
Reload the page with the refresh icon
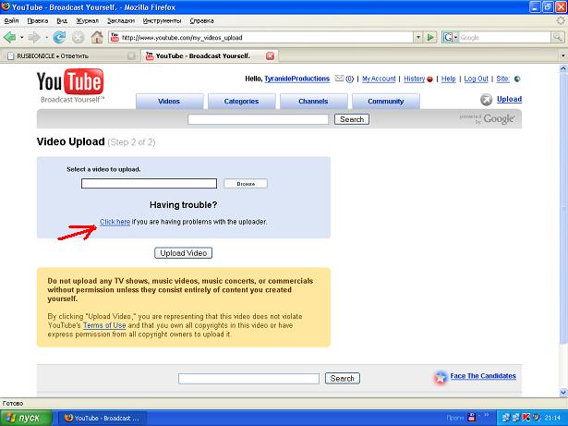tap(59, 37)
